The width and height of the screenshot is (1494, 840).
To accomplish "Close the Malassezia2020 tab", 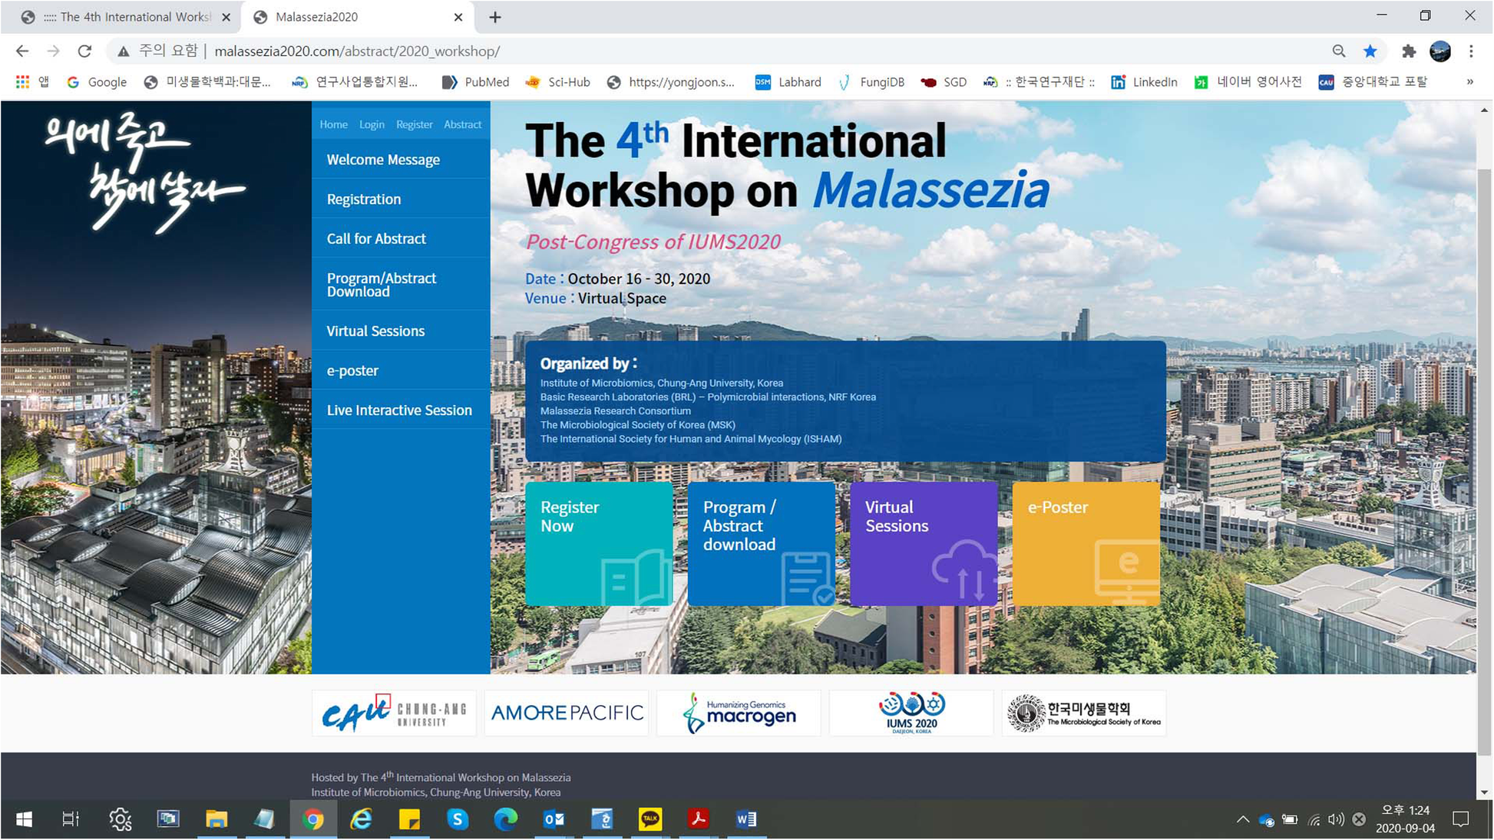I will click(x=458, y=17).
